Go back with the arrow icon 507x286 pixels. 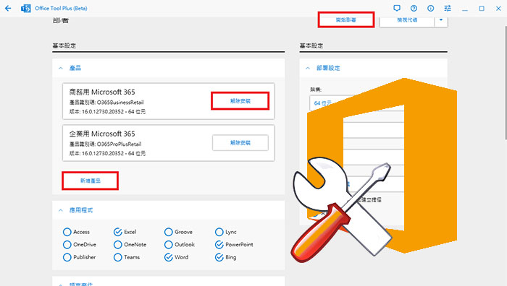tap(8, 9)
